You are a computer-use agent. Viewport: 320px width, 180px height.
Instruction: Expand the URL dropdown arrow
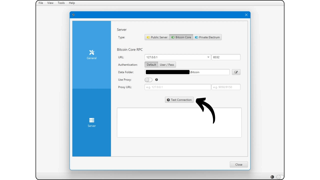[208, 57]
